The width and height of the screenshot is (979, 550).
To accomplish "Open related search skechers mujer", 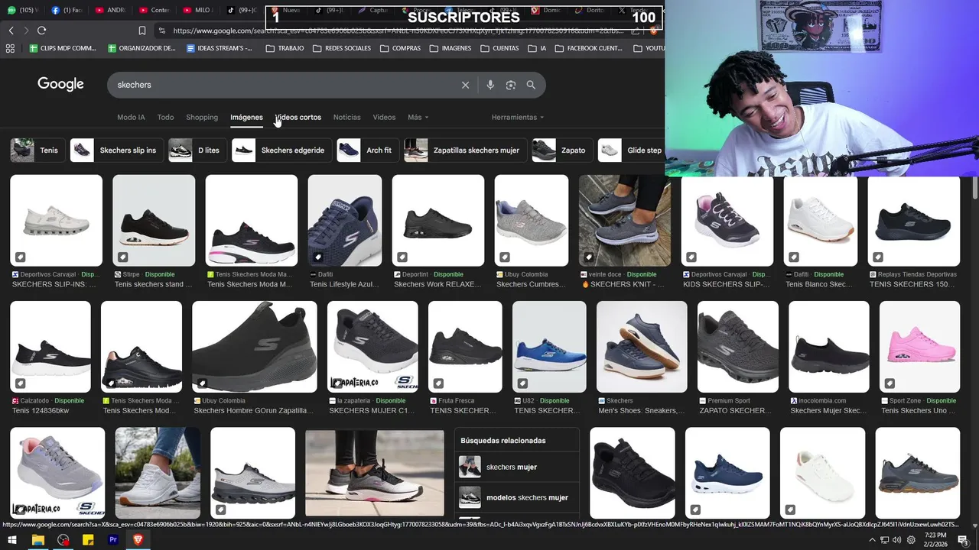I will pyautogui.click(x=516, y=467).
